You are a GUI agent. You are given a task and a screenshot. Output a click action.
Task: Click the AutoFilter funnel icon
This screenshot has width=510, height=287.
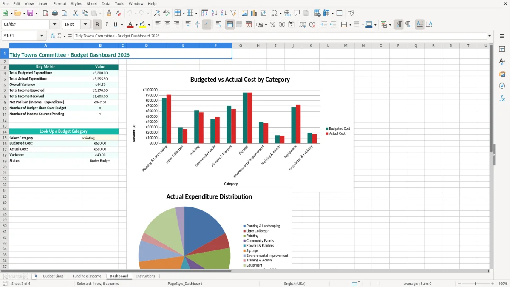click(233, 13)
